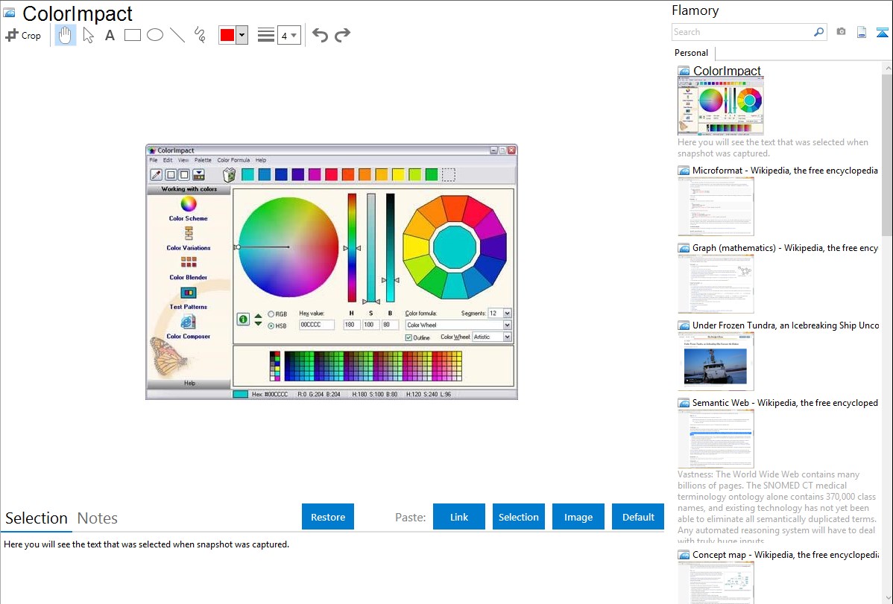Open the line width dropdown showing 4
Screen dimensions: 893x604
pos(288,35)
